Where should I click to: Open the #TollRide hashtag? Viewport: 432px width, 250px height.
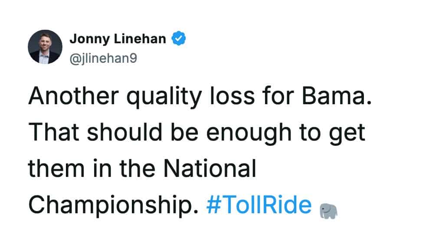pyautogui.click(x=259, y=205)
